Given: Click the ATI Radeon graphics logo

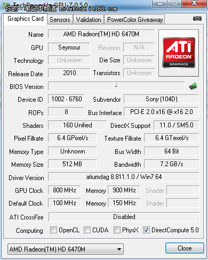Looking at the screenshot, I should click(x=179, y=53).
